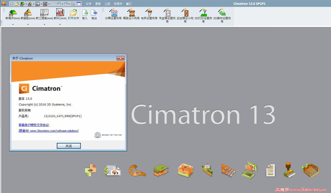Click the progressive die strip icon at bottom

tap(228, 170)
